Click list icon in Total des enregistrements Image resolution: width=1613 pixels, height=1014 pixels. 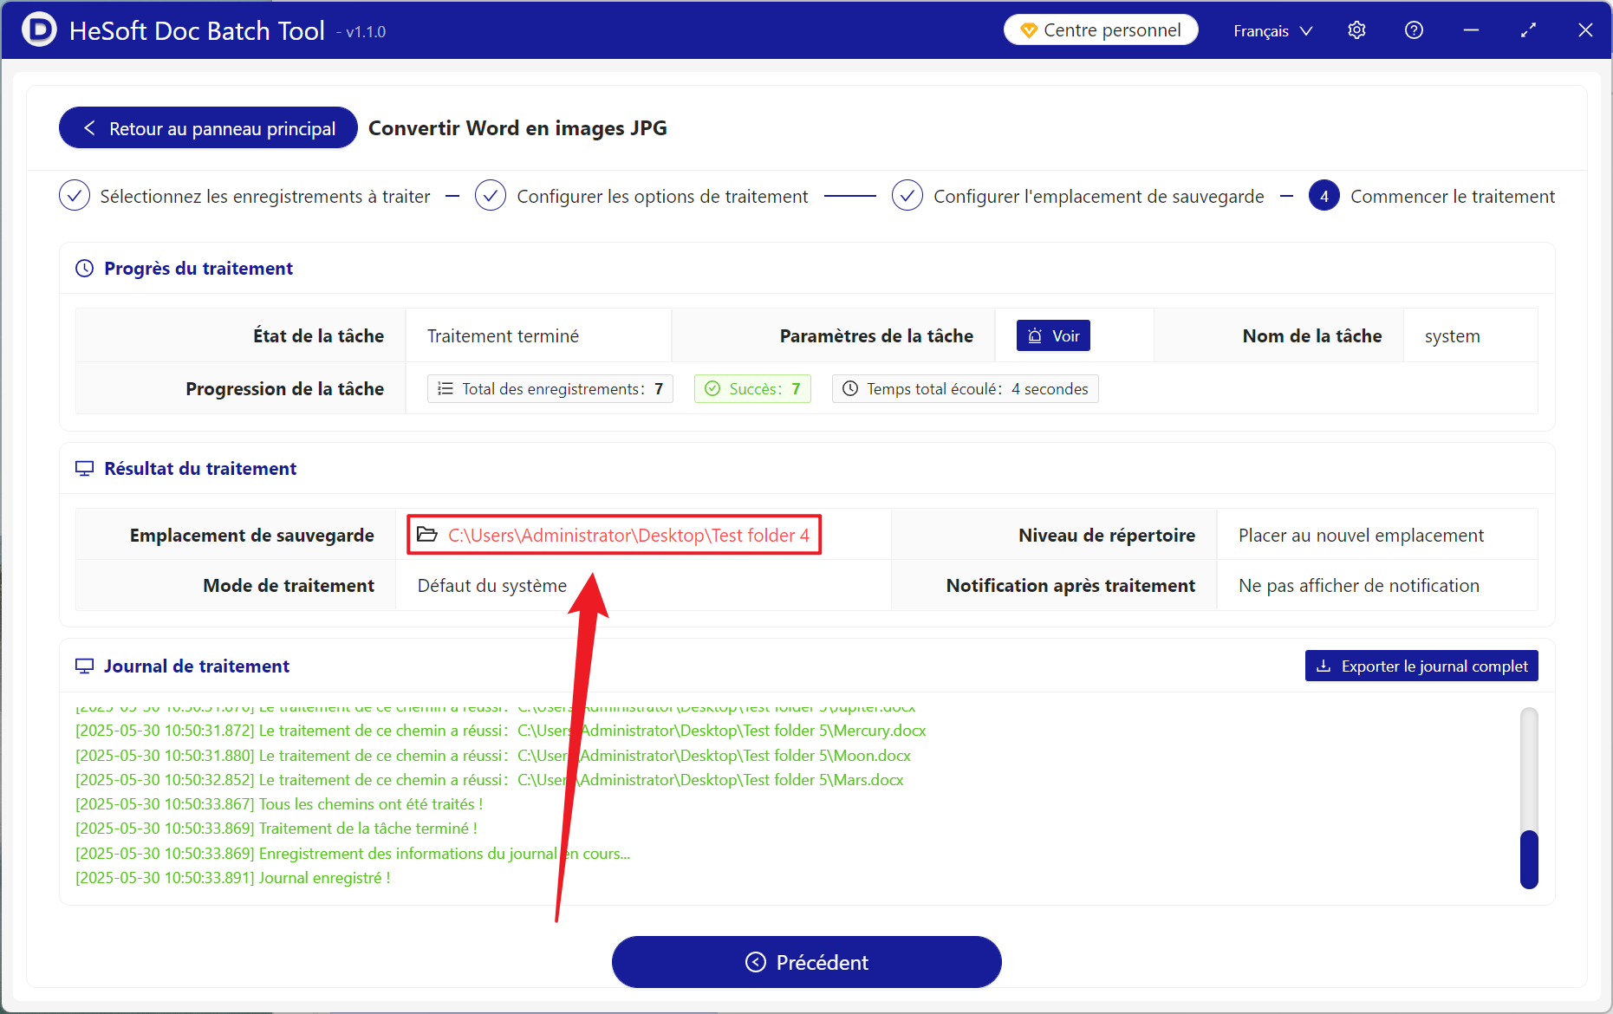[446, 389]
